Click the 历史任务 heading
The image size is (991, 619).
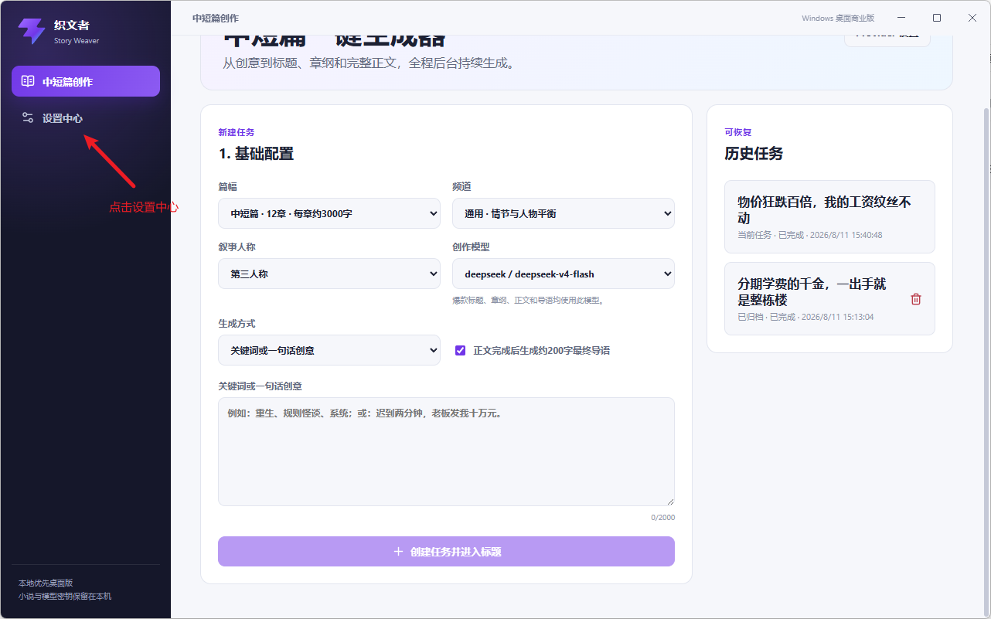(x=754, y=153)
